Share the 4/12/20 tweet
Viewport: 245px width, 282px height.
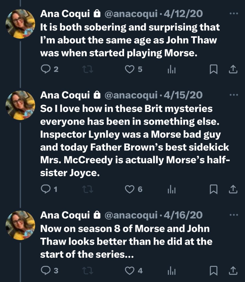(233, 69)
